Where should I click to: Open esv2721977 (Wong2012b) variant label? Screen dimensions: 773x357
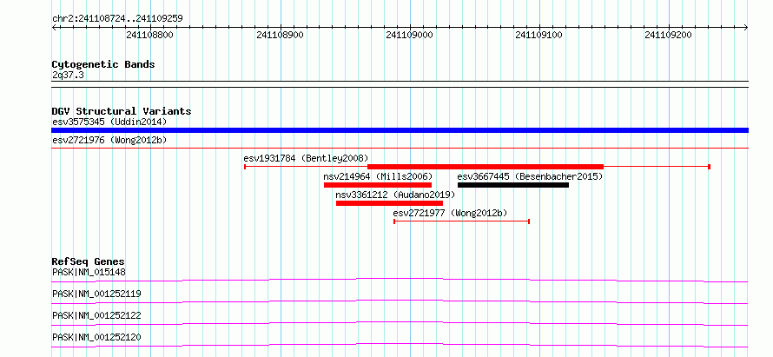point(450,213)
